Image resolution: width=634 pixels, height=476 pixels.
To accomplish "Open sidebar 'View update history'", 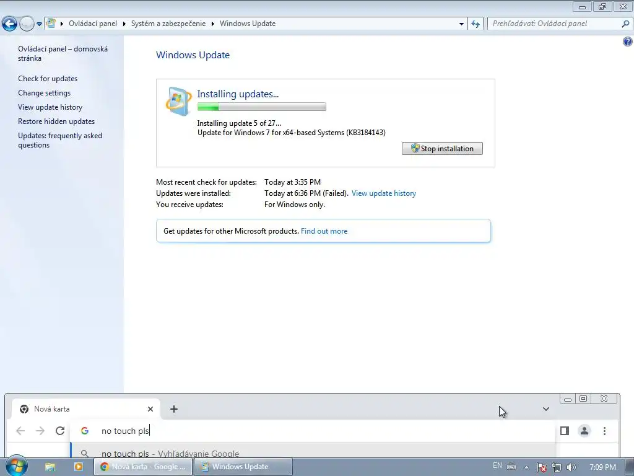I will click(x=50, y=107).
